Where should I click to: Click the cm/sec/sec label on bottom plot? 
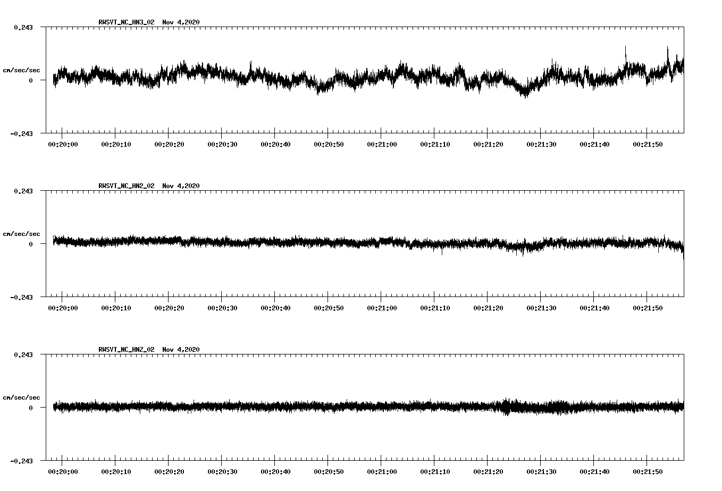(22, 396)
